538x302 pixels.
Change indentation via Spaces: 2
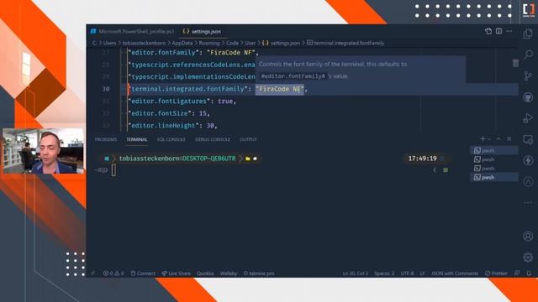[x=384, y=273]
